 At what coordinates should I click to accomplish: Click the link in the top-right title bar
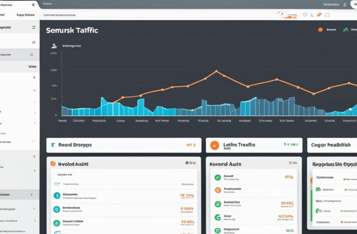click(331, 5)
